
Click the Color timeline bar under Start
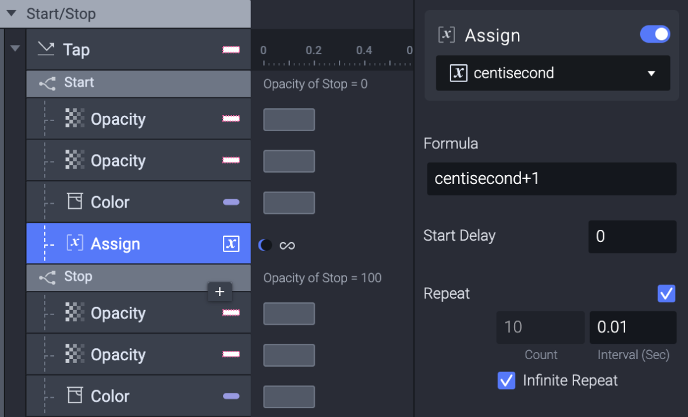point(289,202)
